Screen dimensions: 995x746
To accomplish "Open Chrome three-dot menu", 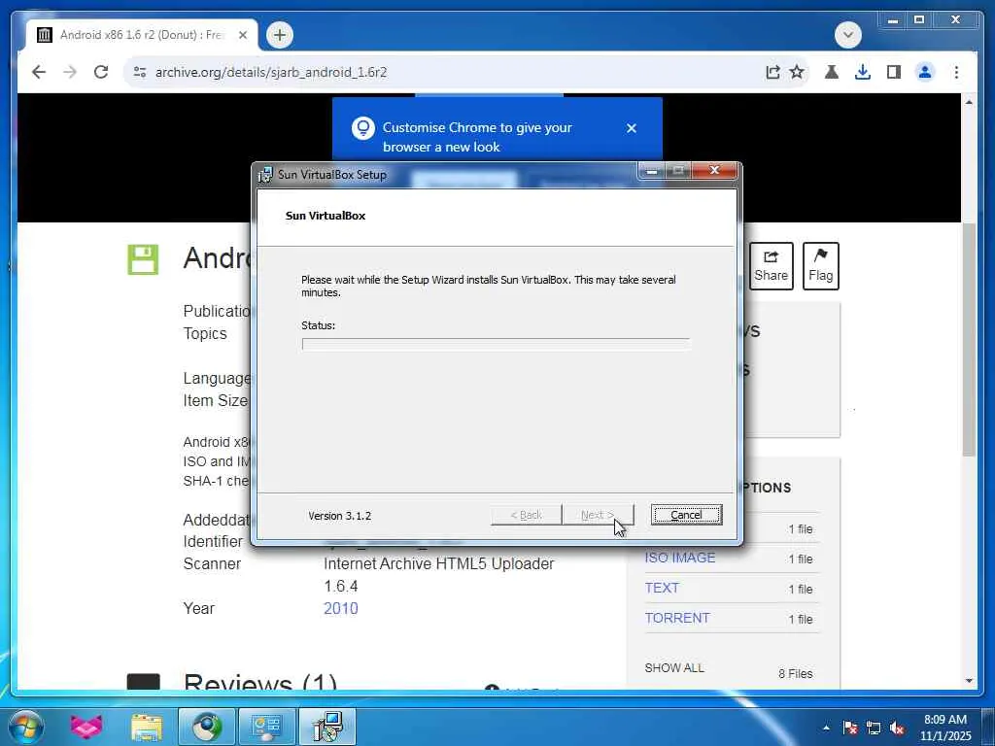I will (x=956, y=72).
